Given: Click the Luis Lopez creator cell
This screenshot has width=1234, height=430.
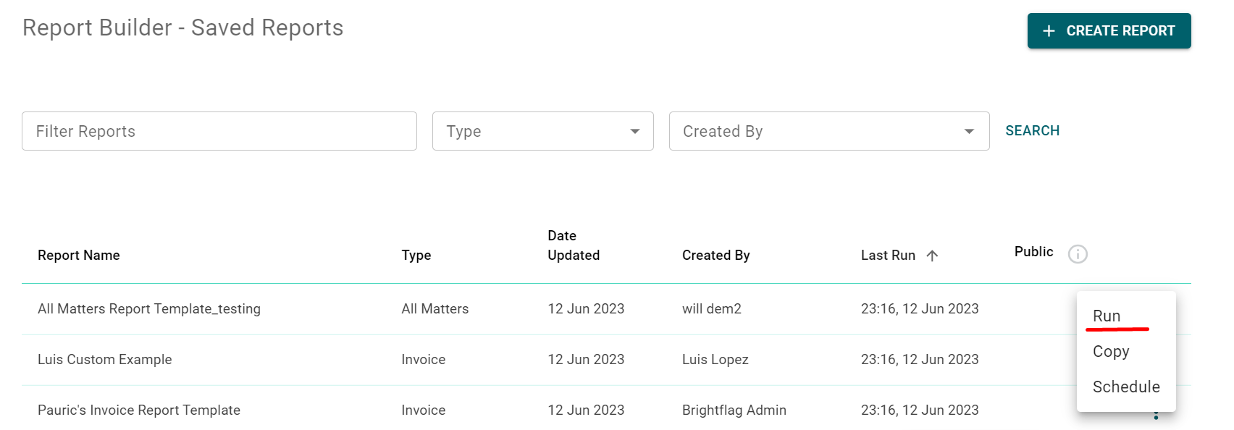Looking at the screenshot, I should coord(715,360).
